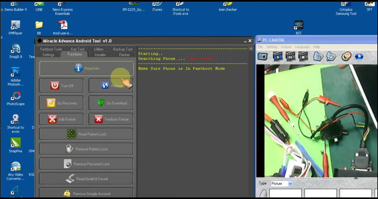Switch to the Flasher tab

(124, 55)
